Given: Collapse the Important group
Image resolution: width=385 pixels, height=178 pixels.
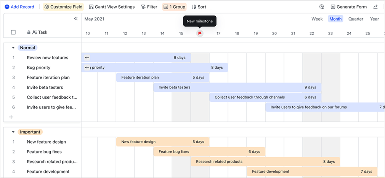Looking at the screenshot, I should (13, 132).
